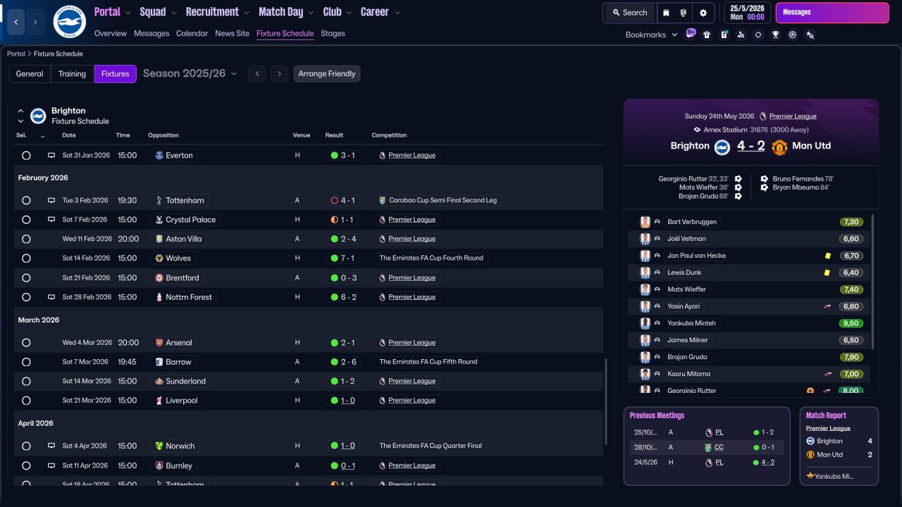Select the Aston Villa fixture radio button
This screenshot has height=507, width=902.
pos(26,239)
